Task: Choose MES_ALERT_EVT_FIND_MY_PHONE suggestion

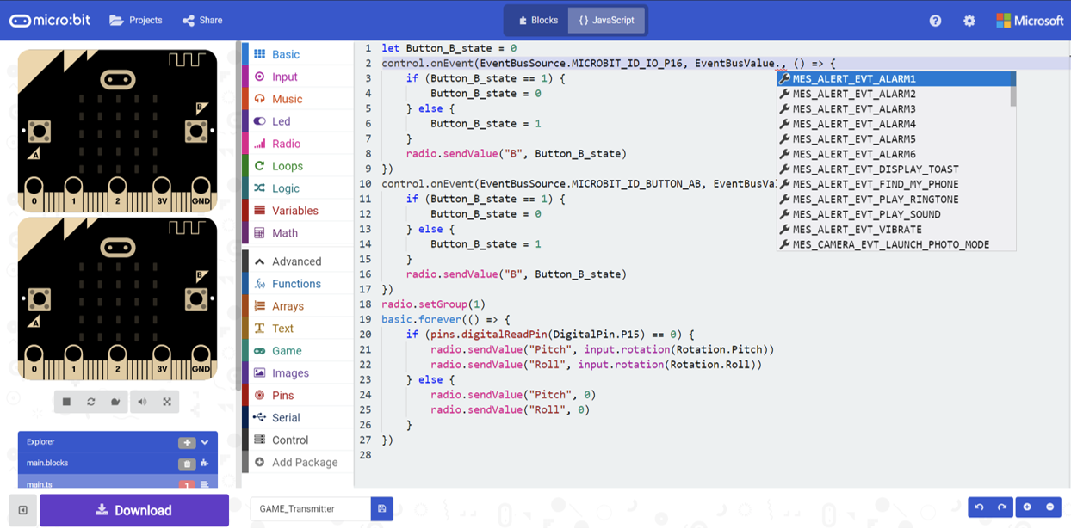Action: click(x=894, y=184)
